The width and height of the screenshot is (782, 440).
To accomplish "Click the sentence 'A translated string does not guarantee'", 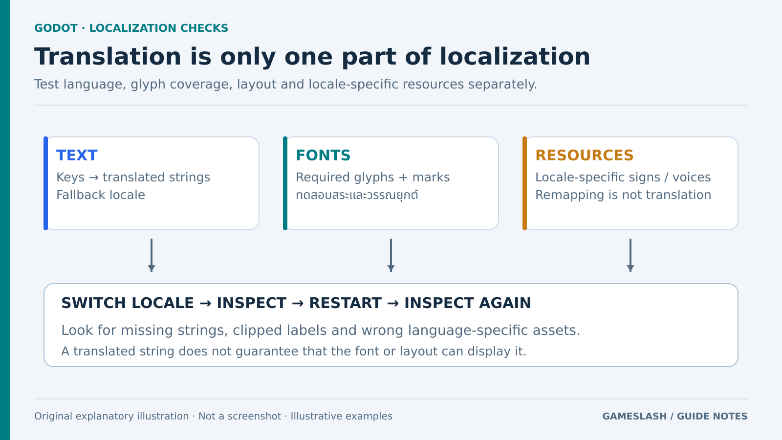I will click(x=294, y=352).
